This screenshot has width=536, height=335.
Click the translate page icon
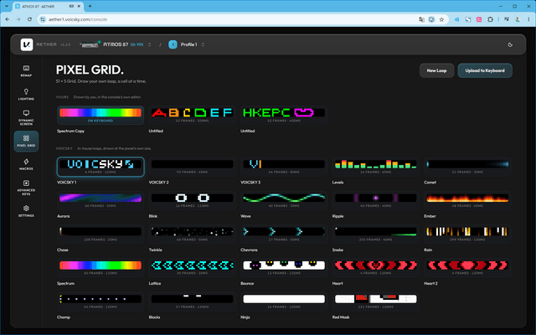click(421, 19)
